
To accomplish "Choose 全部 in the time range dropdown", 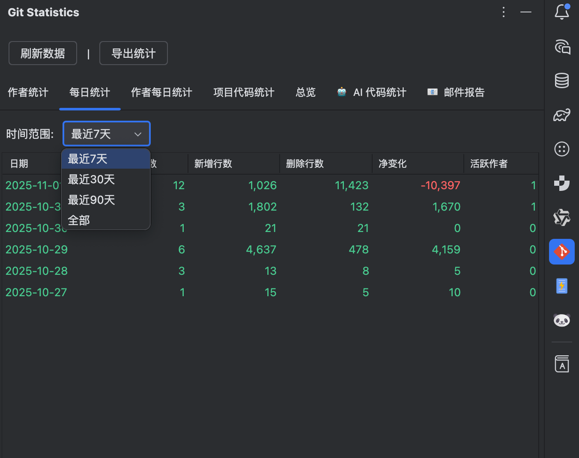I will click(78, 220).
